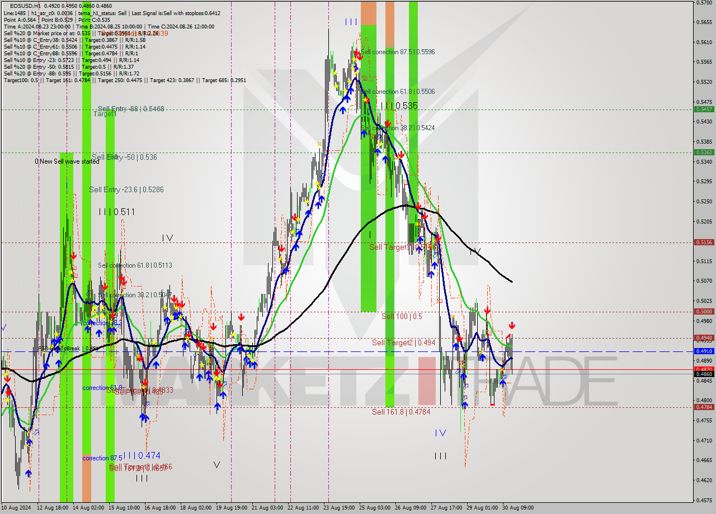Click '0 New Sell wave started' annotation
Image resolution: width=716 pixels, height=514 pixels.
67,161
